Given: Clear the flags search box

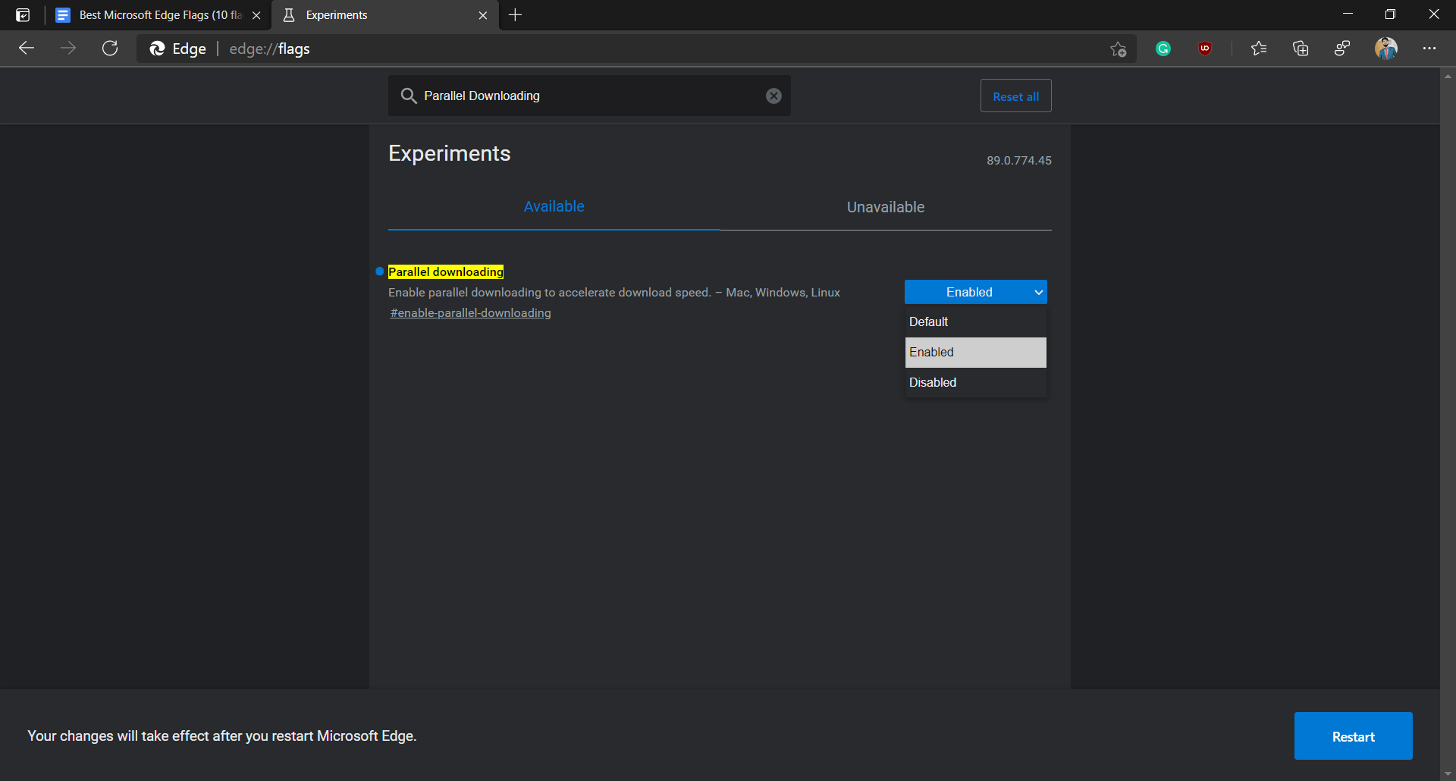Looking at the screenshot, I should coord(773,95).
